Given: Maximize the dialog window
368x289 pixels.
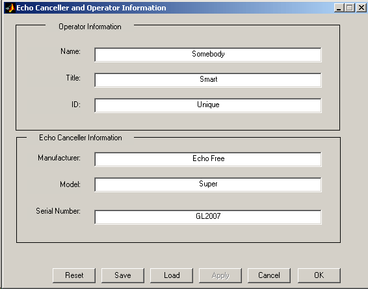Looking at the screenshot, I should [x=349, y=8].
